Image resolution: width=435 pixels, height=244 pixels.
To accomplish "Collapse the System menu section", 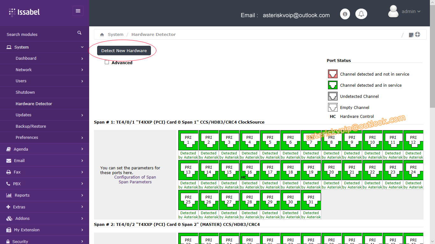I will point(45,47).
